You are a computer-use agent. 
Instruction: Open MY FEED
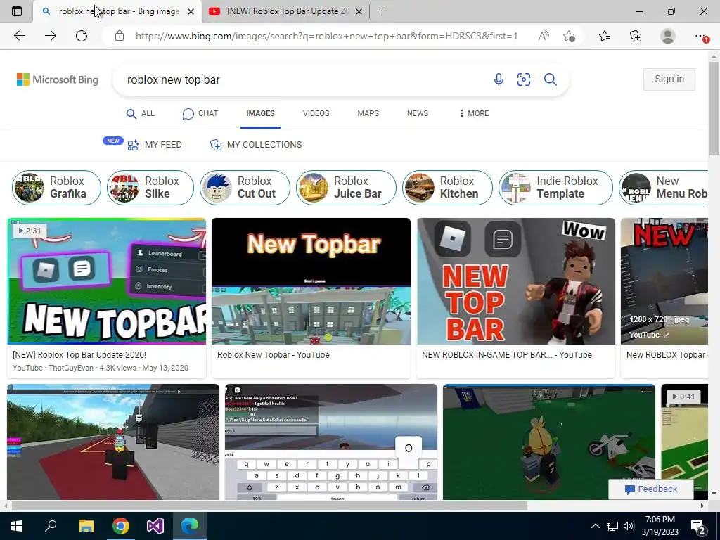[x=154, y=145]
